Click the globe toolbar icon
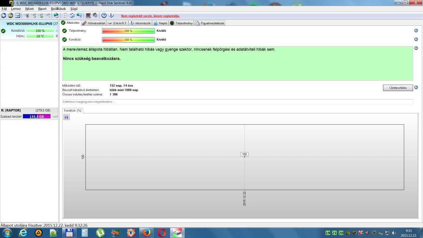 click(56, 15)
